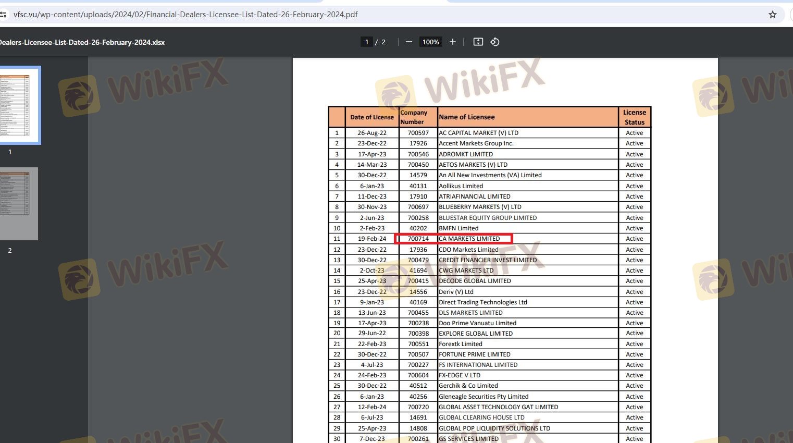The image size is (793, 443).
Task: Click the AC CAPITAL MARKET (V) LTD row
Action: tap(478, 133)
